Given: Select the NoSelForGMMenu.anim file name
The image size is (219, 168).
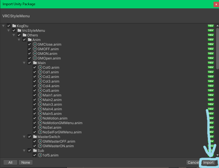Looking at the screenshot, I should pyautogui.click(x=62, y=132).
